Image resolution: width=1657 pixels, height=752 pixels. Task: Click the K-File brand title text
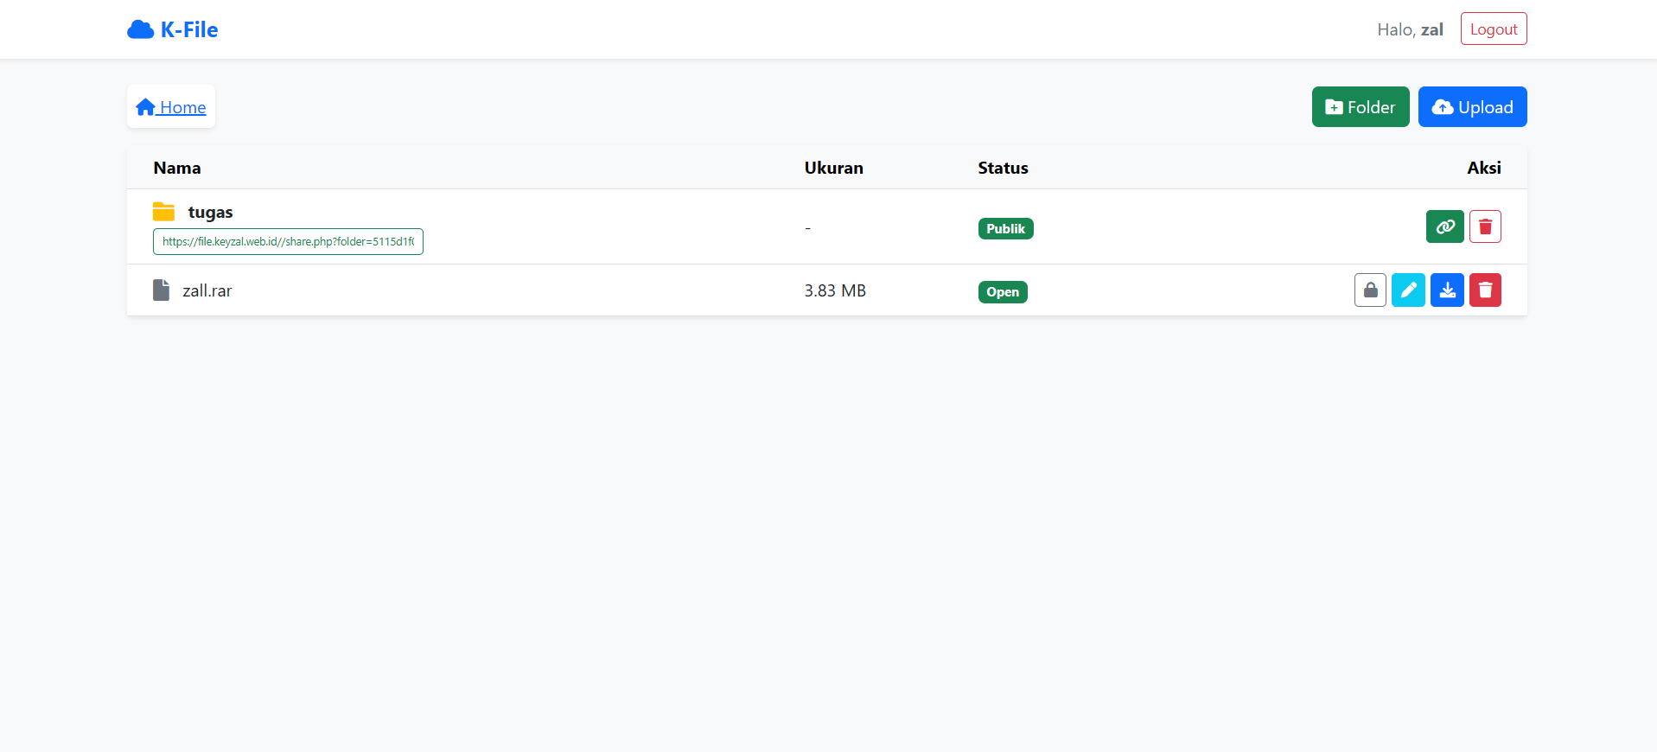(x=189, y=30)
